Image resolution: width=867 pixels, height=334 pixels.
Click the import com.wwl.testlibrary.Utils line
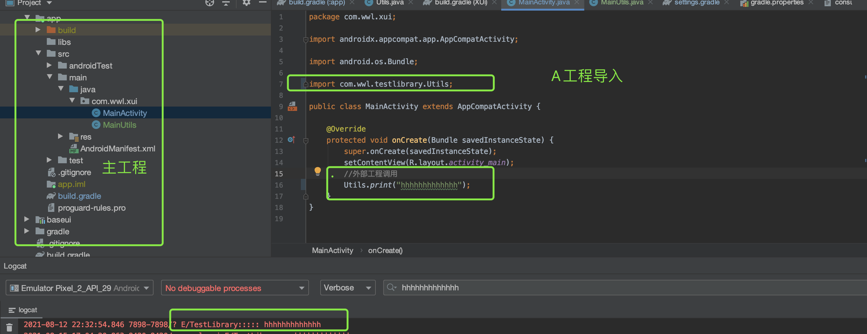[x=381, y=84]
